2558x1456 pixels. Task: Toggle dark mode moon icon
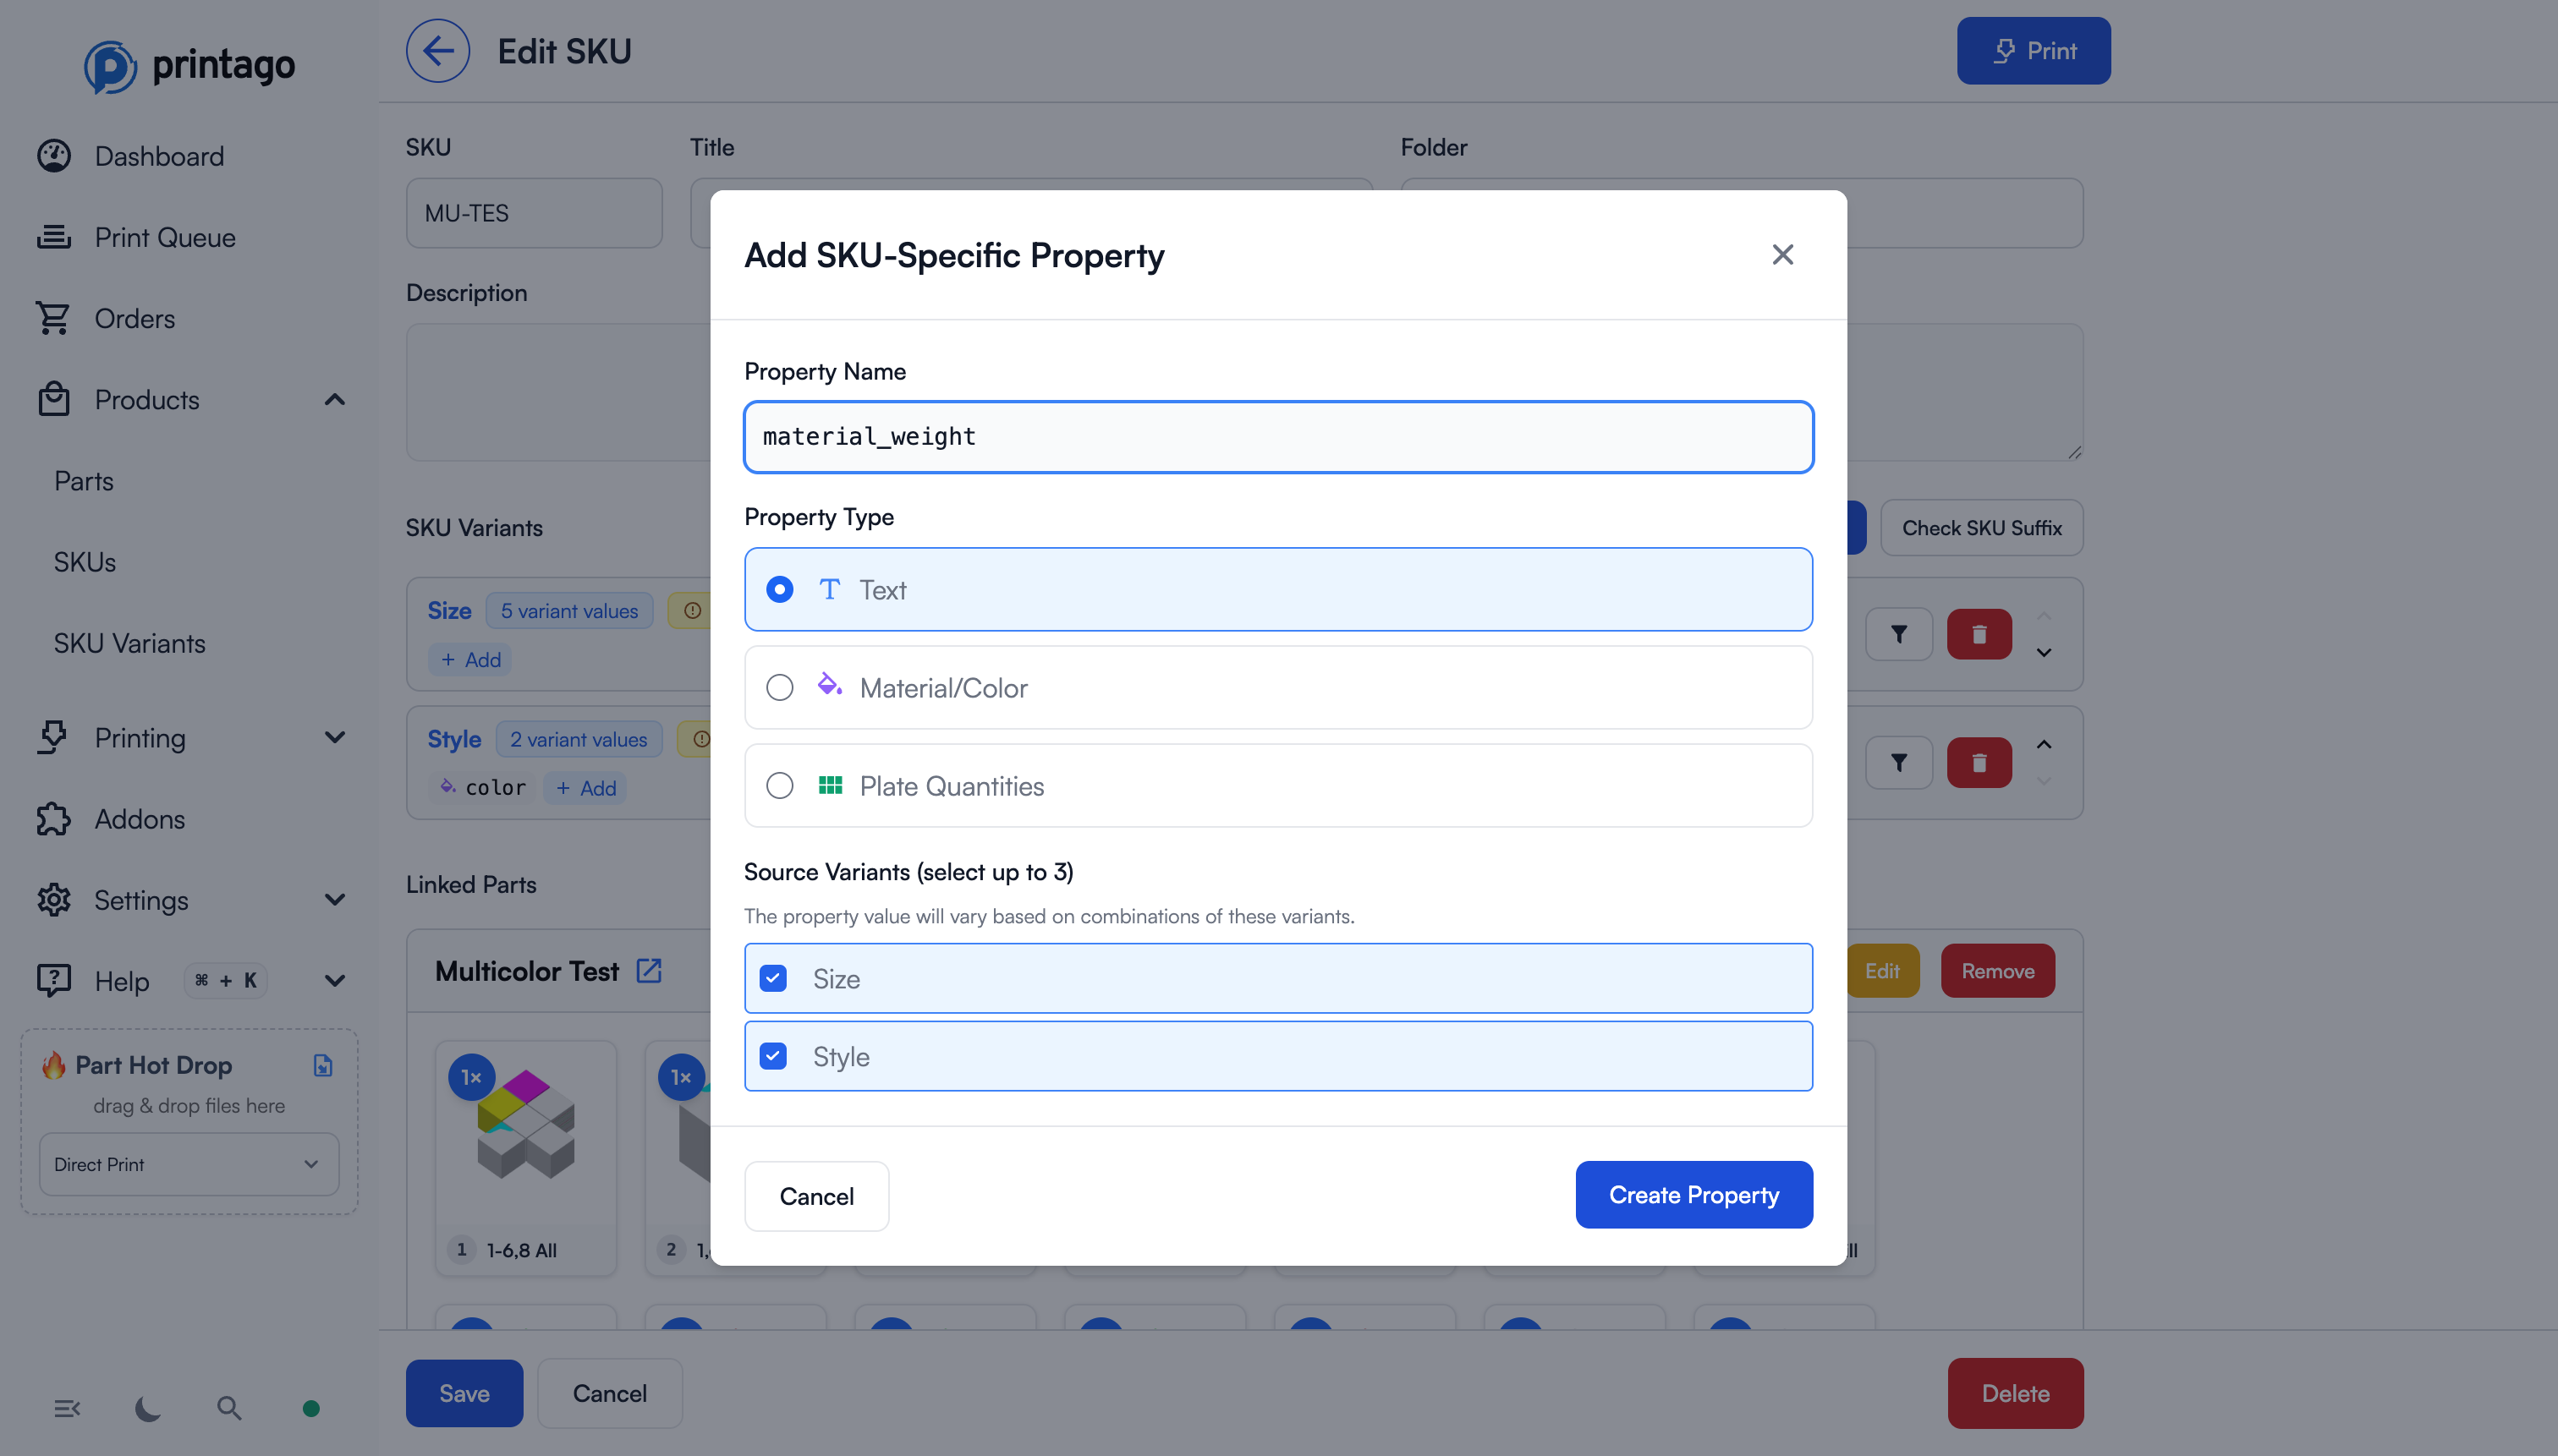tap(148, 1408)
